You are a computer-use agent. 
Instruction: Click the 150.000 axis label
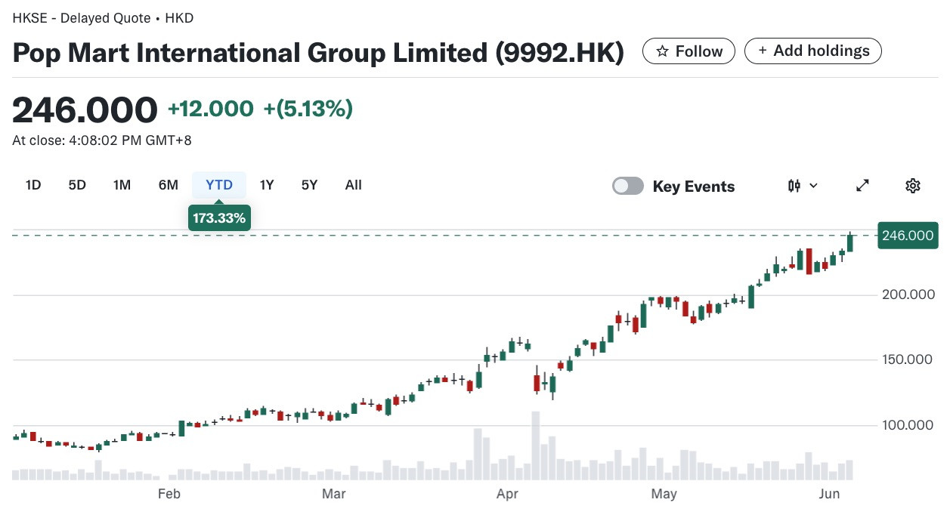(x=908, y=359)
